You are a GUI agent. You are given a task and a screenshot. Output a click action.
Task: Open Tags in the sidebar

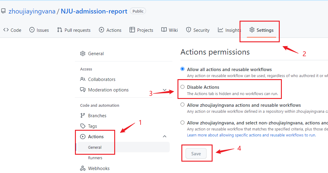[124, 126]
